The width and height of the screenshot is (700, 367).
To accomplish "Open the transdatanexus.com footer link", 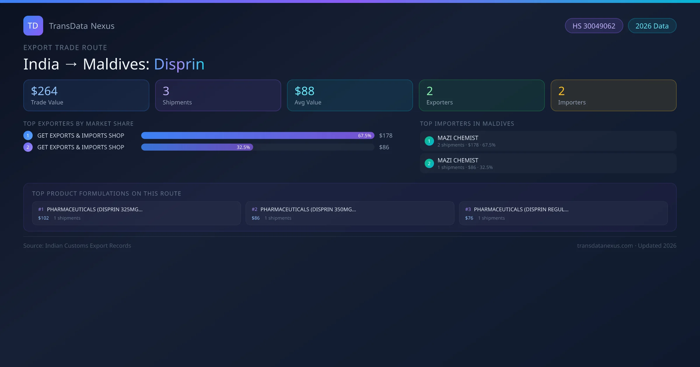I will point(605,246).
